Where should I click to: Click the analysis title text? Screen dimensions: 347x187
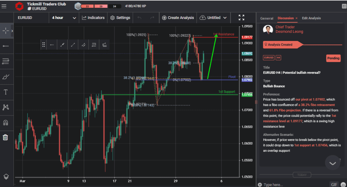pyautogui.click(x=292, y=72)
